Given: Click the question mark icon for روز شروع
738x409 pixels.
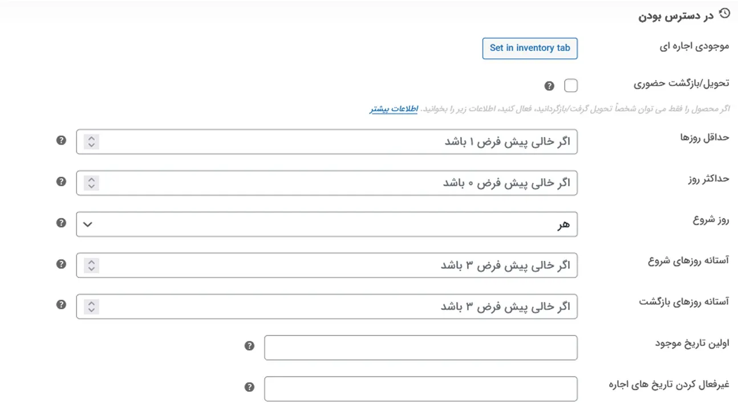Looking at the screenshot, I should (61, 223).
